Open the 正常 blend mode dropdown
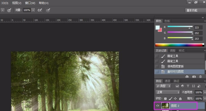Viewport: 206px width, 111px height. [167, 92]
